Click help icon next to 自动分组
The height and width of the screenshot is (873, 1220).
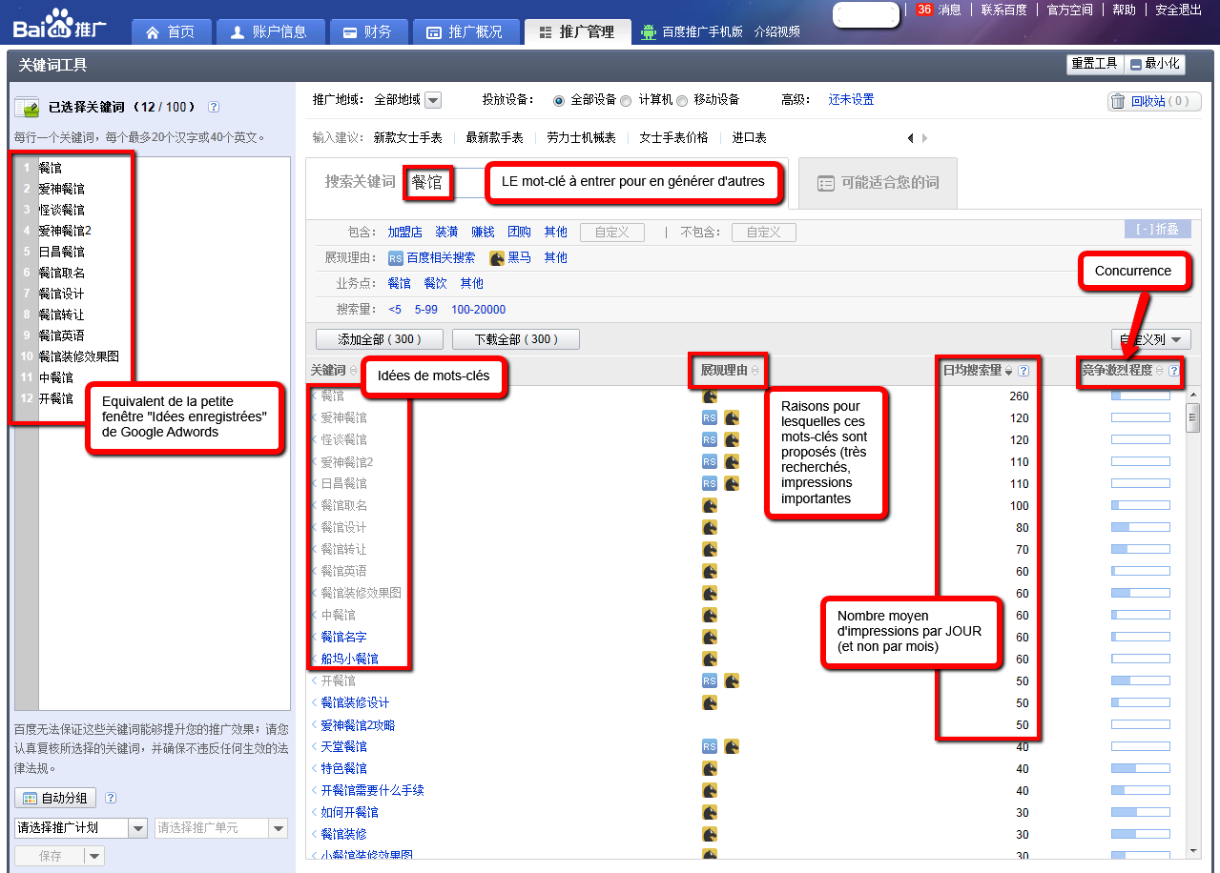[x=111, y=798]
